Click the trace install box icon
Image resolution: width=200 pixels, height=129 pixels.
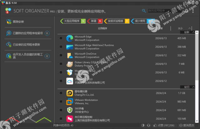pyautogui.click(x=9, y=21)
